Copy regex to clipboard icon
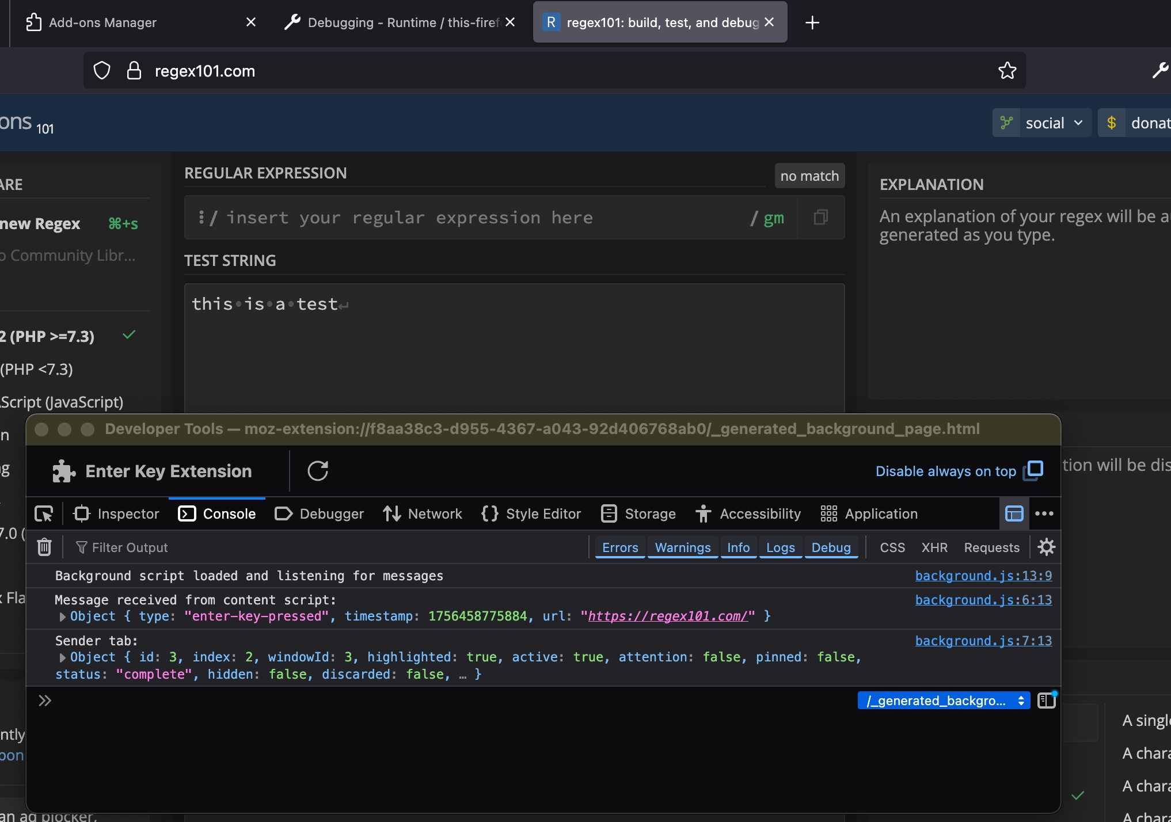 tap(820, 217)
